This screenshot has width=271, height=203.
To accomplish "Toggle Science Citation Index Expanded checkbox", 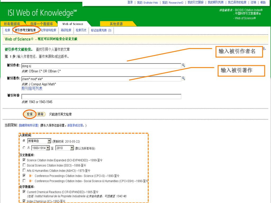I will 24,160.
